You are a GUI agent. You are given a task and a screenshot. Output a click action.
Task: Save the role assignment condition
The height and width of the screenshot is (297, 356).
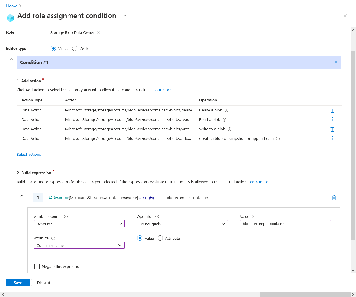tap(18, 283)
